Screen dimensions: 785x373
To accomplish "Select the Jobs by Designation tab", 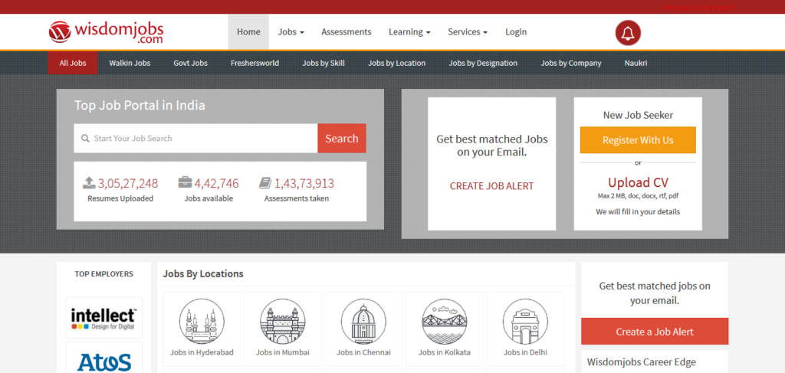I will click(x=483, y=63).
